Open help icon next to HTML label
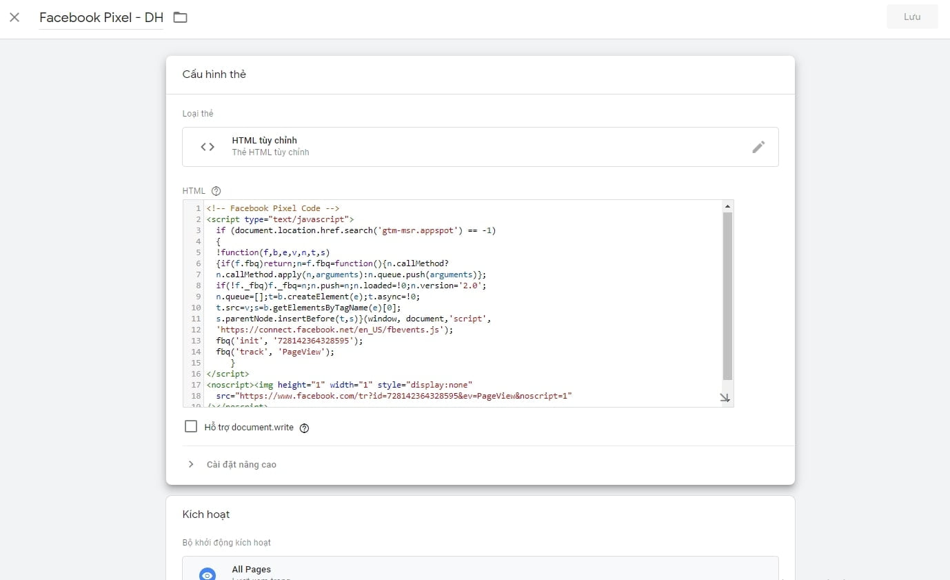Screen dimensions: 950x580 click(x=216, y=191)
